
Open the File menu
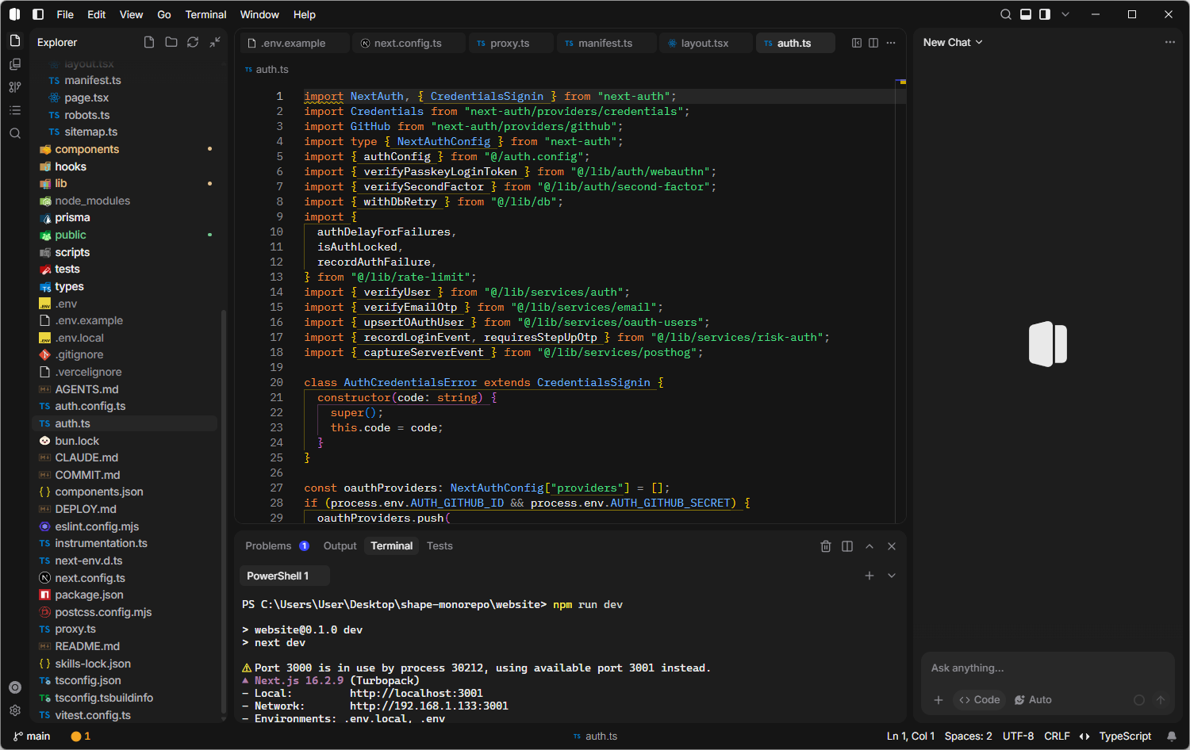point(65,14)
